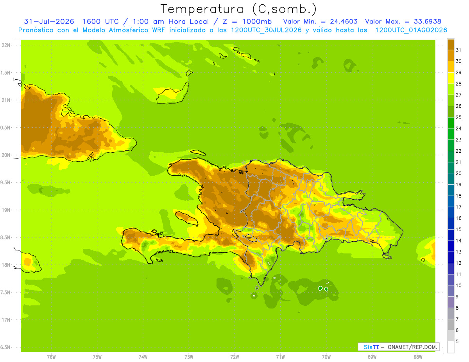Screen dimensions: 469x362
Task: Click "Valor Max. = 33.6938" text
Action: pyautogui.click(x=403, y=21)
